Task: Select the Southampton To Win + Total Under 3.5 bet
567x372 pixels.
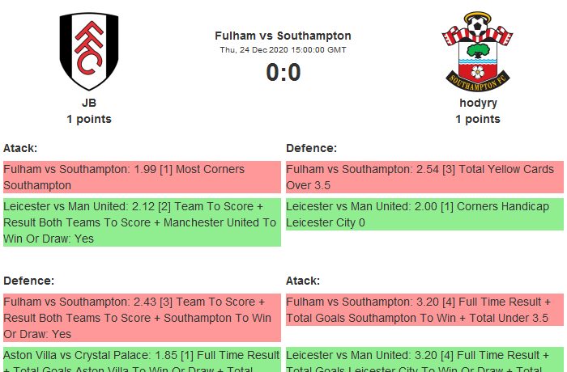Action: (424, 310)
